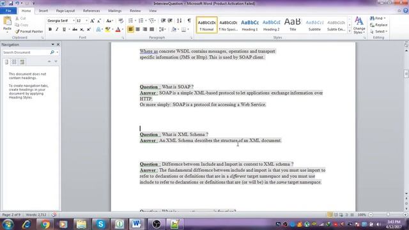Select Justify alignment

[x=152, y=29]
